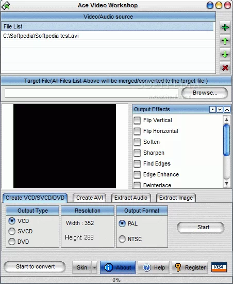Click the File List column header

(107, 26)
